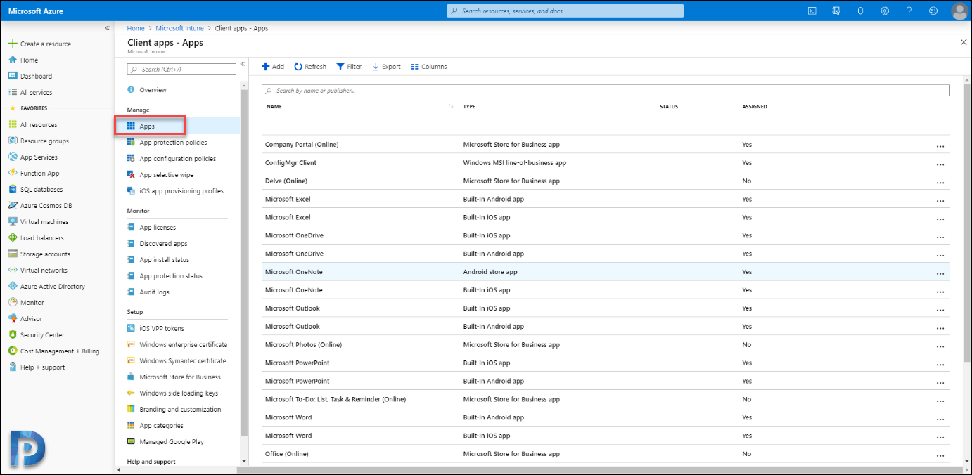Image resolution: width=972 pixels, height=475 pixels.
Task: Click the SQL databases icon
Action: point(13,189)
